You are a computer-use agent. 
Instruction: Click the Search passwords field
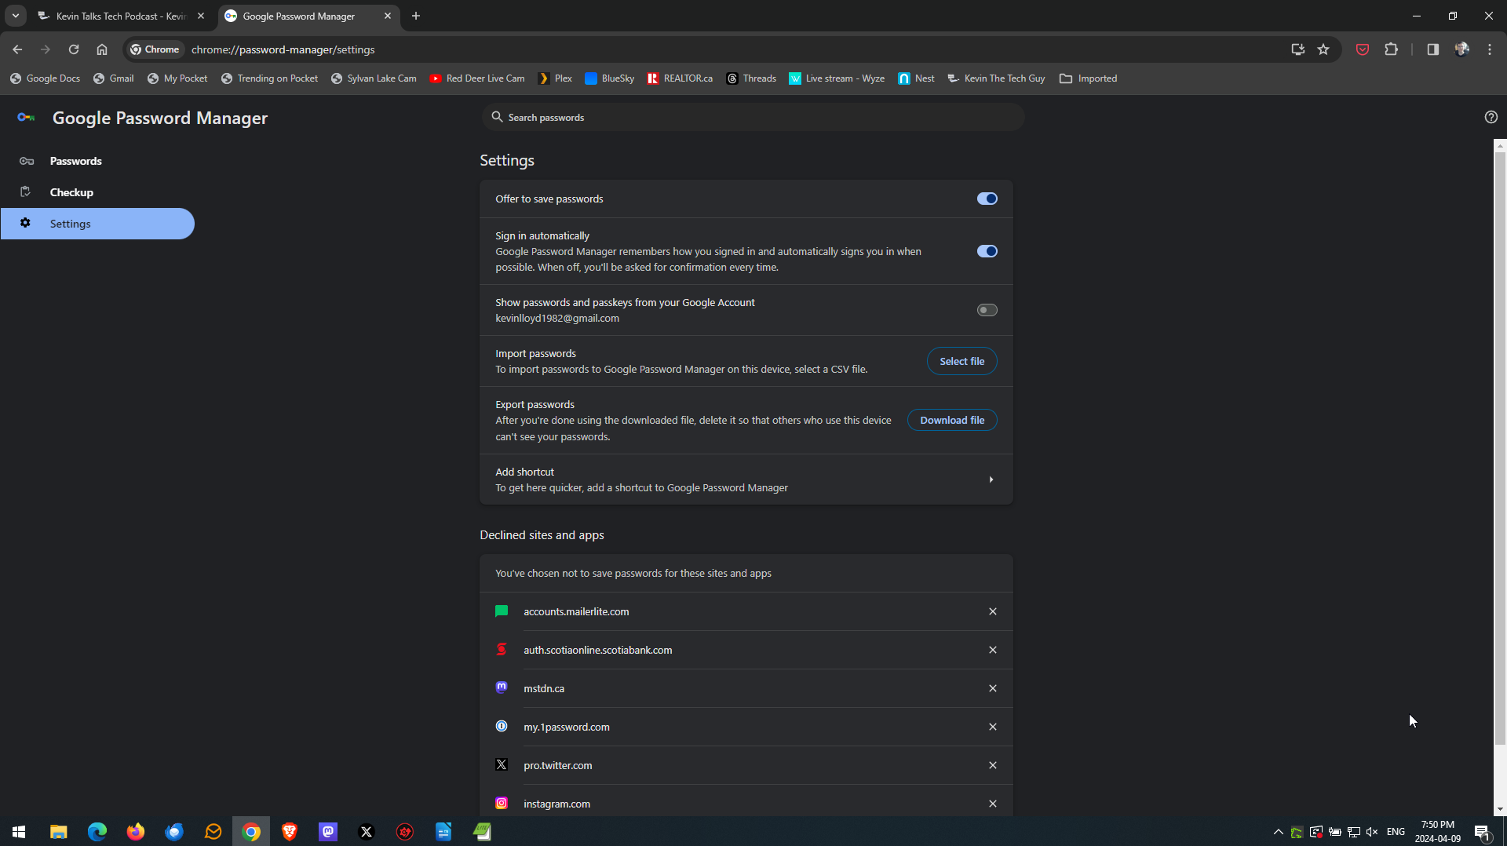point(753,117)
